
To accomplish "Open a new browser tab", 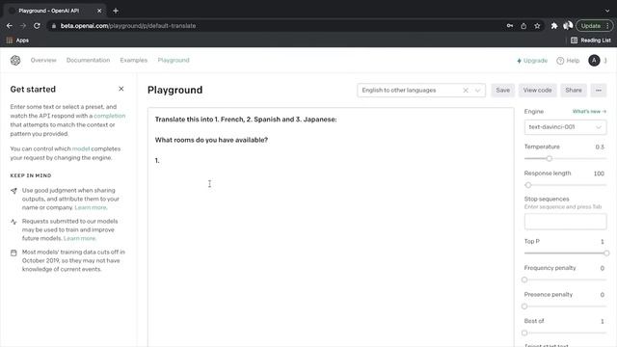I will [x=116, y=11].
